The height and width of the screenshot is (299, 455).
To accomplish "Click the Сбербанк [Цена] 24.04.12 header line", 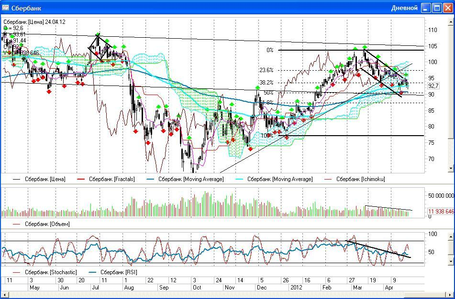I will (34, 22).
